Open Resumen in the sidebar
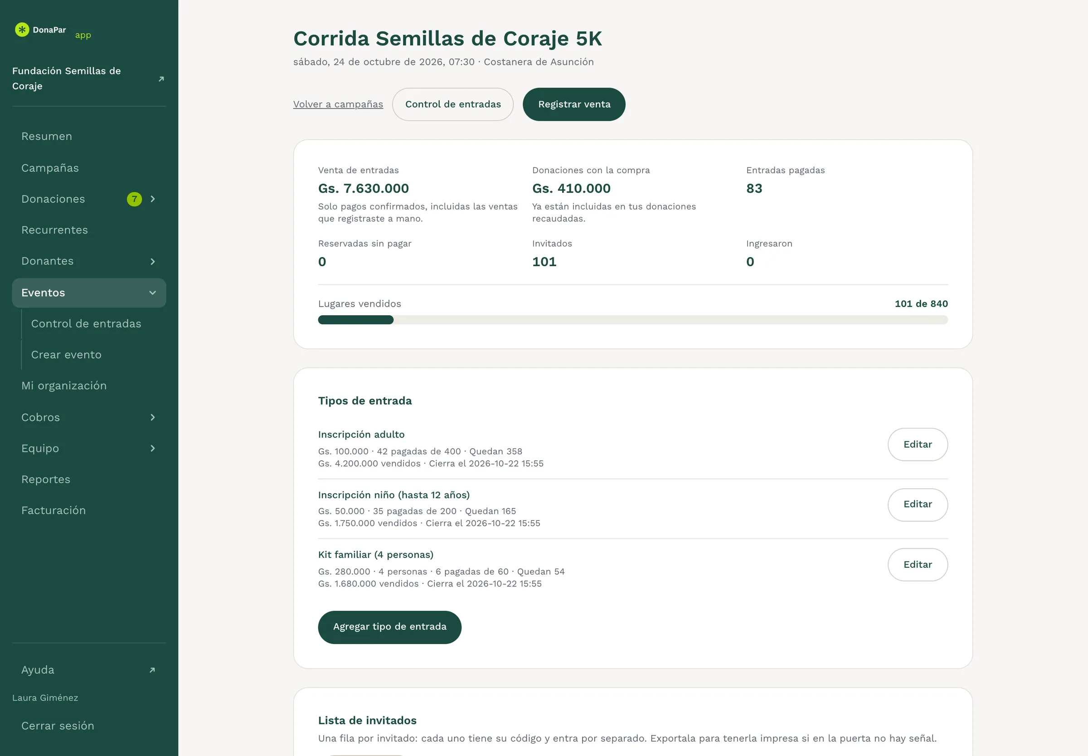The height and width of the screenshot is (756, 1088). point(89,137)
